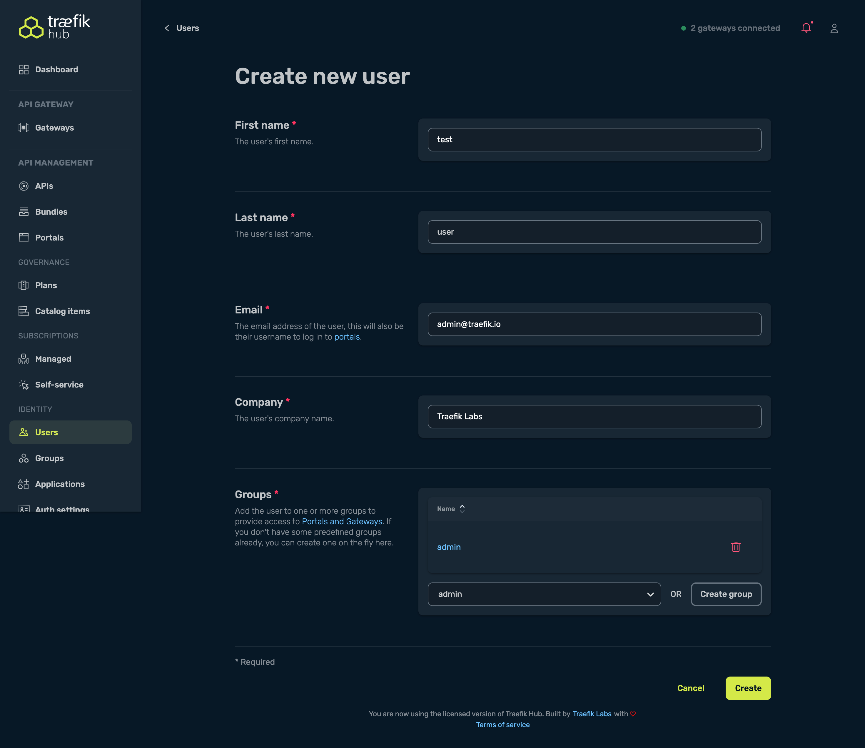865x748 pixels.
Task: Open the user profile icon
Action: tap(834, 29)
